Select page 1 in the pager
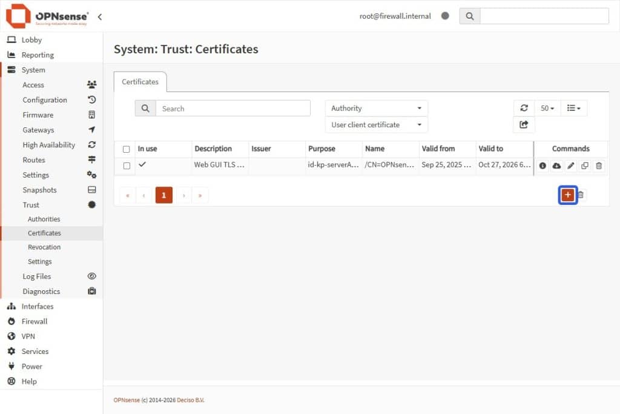This screenshot has height=414, width=620. point(163,195)
